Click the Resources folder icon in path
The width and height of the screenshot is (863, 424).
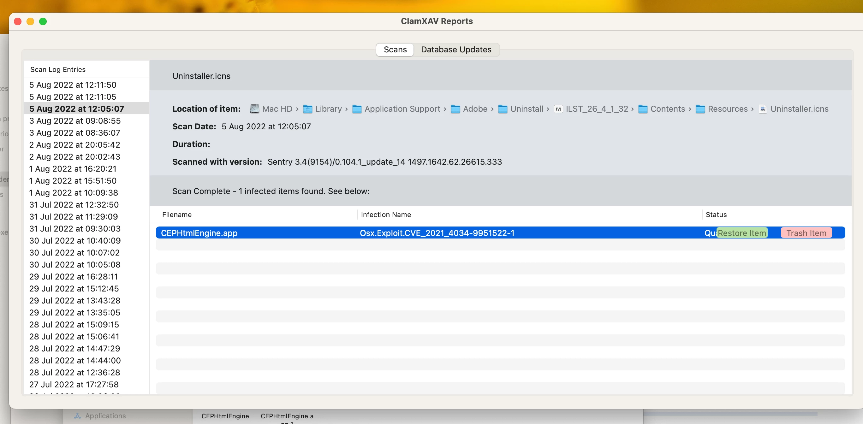[700, 109]
